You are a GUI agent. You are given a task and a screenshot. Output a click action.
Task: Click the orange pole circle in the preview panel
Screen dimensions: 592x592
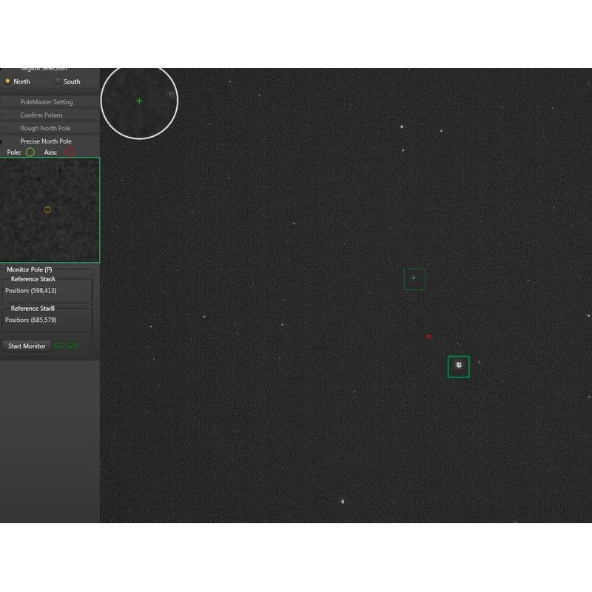[47, 210]
